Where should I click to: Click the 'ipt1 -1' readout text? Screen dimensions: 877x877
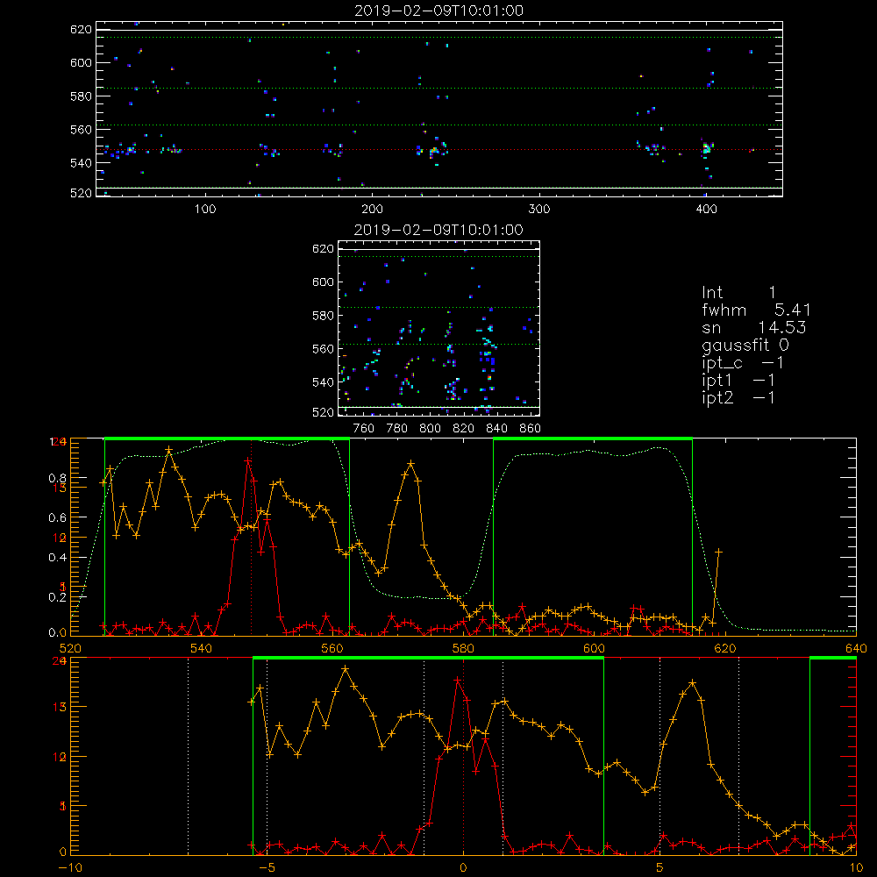click(738, 381)
